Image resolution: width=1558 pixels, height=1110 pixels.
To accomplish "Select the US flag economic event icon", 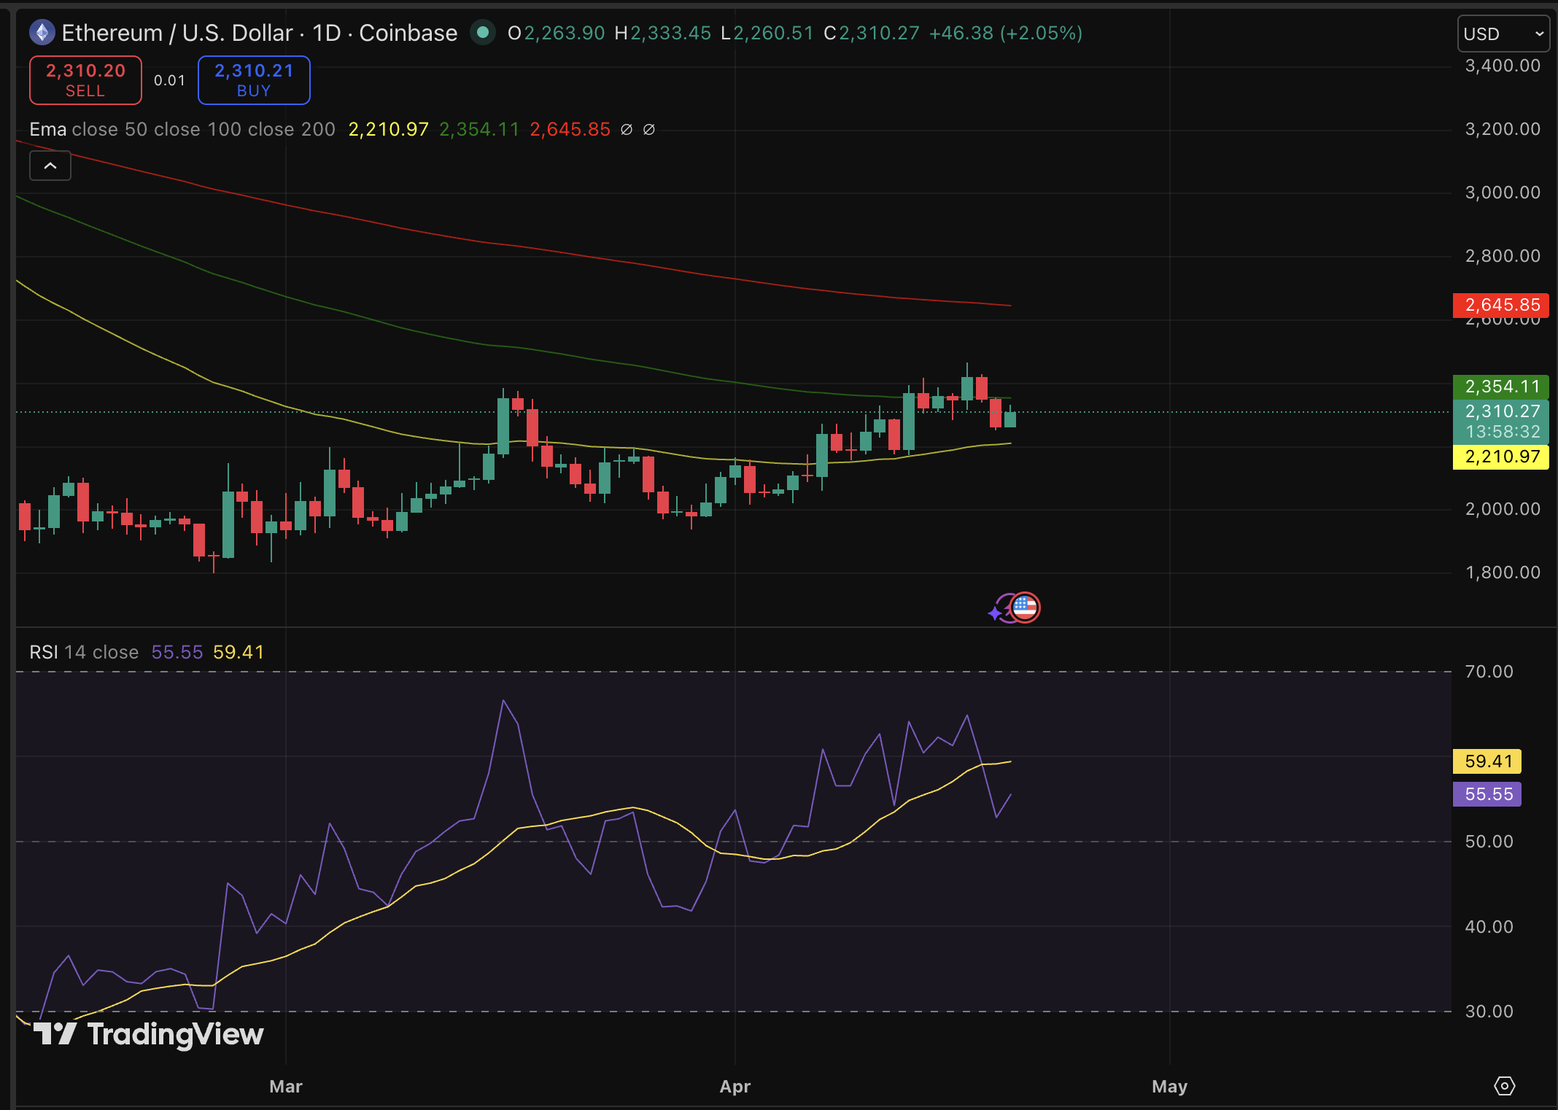I will tap(1027, 608).
